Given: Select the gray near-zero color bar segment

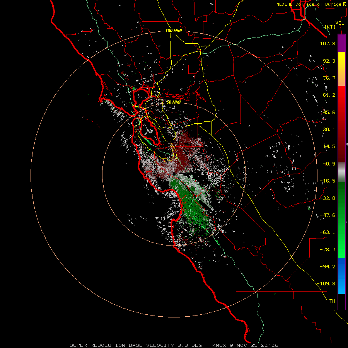Looking at the screenshot, I should (x=341, y=172).
